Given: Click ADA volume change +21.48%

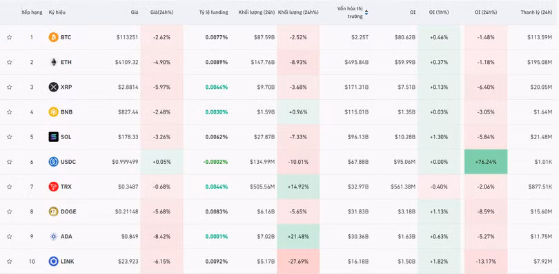Looking at the screenshot, I should pyautogui.click(x=298, y=236).
